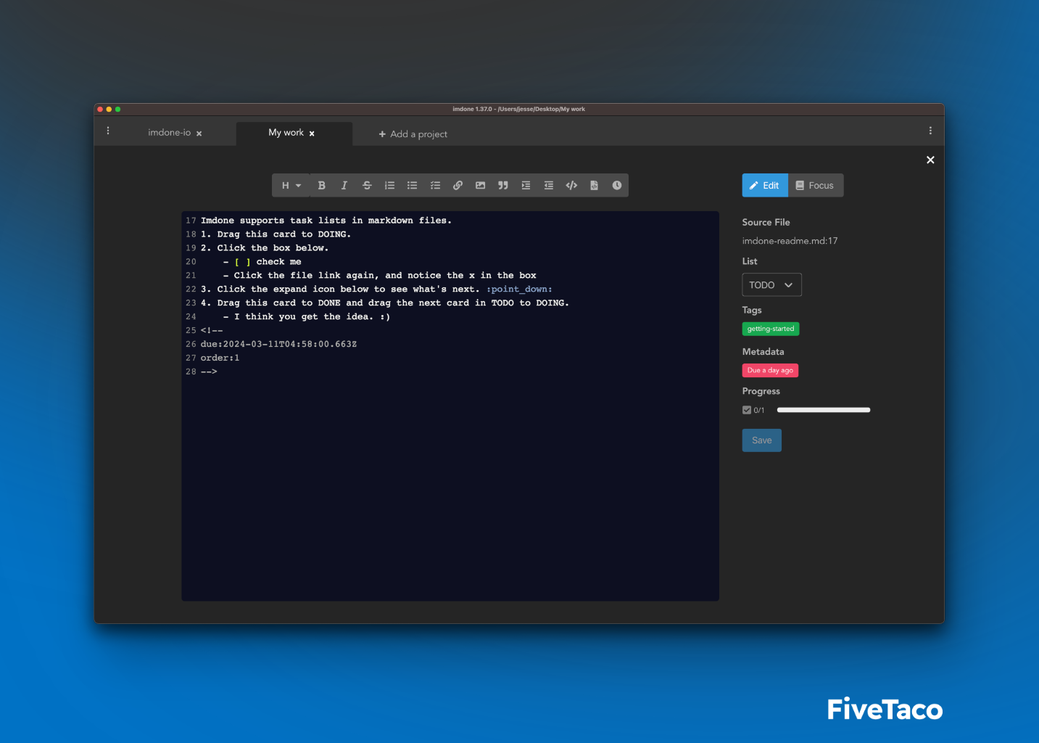
Task: Insert an image
Action: coord(480,186)
